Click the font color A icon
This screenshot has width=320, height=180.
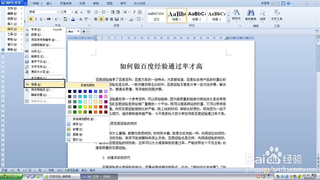click(73, 19)
